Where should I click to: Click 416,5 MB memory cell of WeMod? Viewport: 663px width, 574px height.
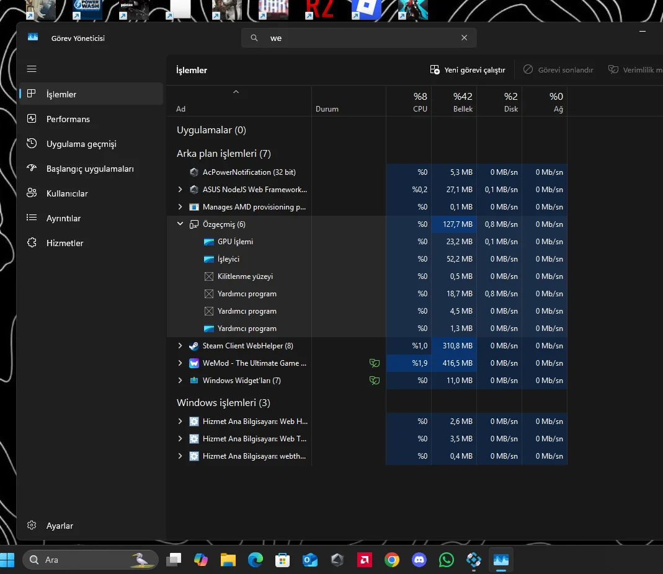(x=454, y=363)
